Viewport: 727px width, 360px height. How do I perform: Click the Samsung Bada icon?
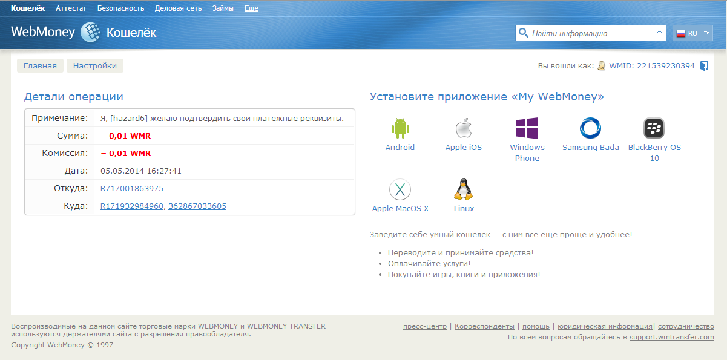pyautogui.click(x=590, y=128)
